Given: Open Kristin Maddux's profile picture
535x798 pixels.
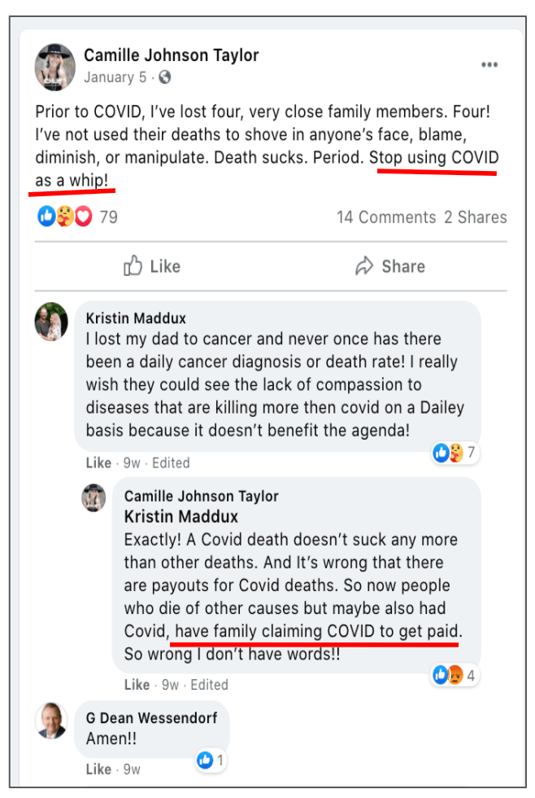Looking at the screenshot, I should click(51, 322).
